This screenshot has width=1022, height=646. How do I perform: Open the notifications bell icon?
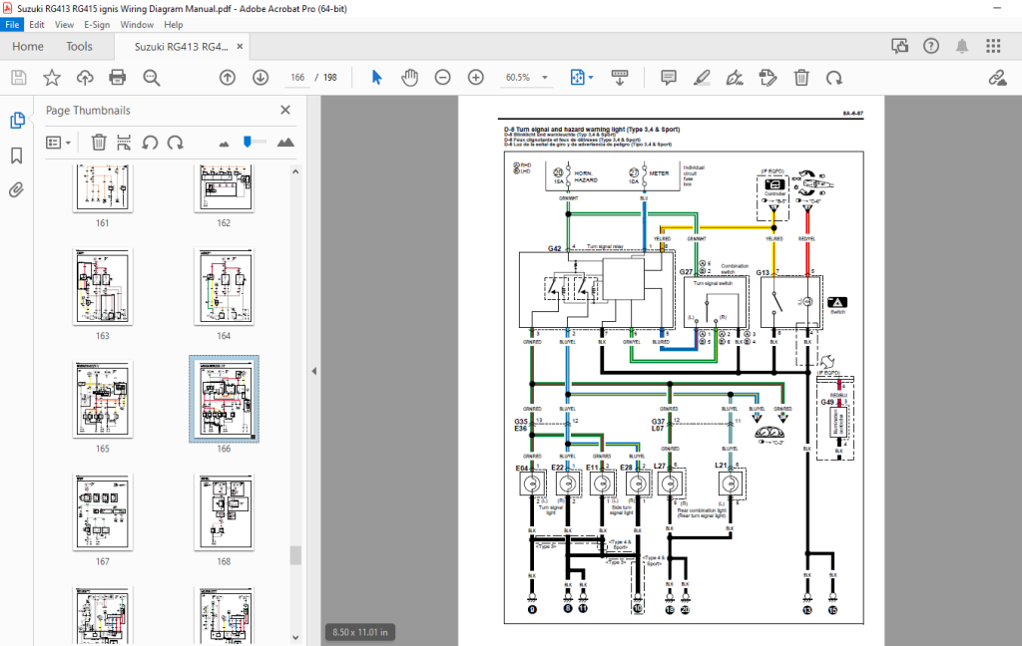(x=962, y=46)
